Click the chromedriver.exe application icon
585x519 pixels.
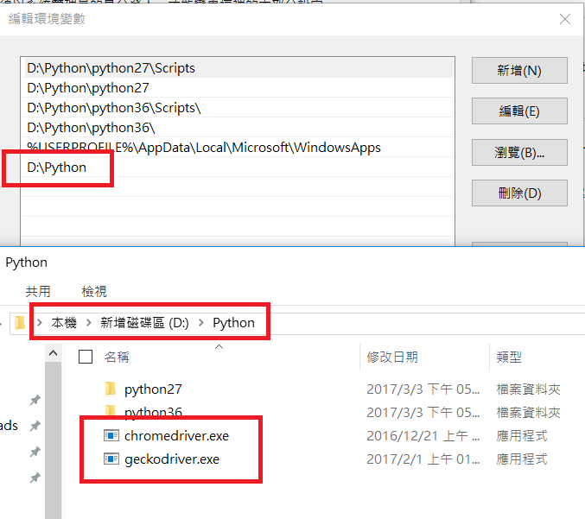pyautogui.click(x=111, y=435)
